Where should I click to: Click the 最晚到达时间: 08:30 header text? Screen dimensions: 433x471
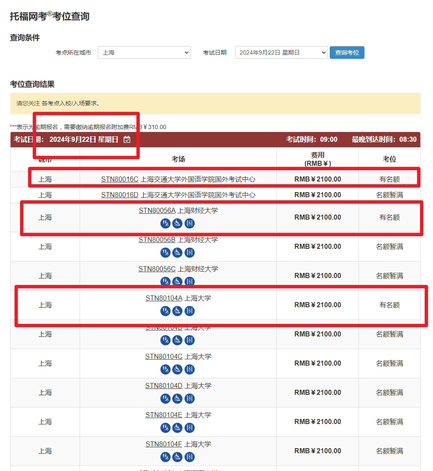tap(384, 139)
